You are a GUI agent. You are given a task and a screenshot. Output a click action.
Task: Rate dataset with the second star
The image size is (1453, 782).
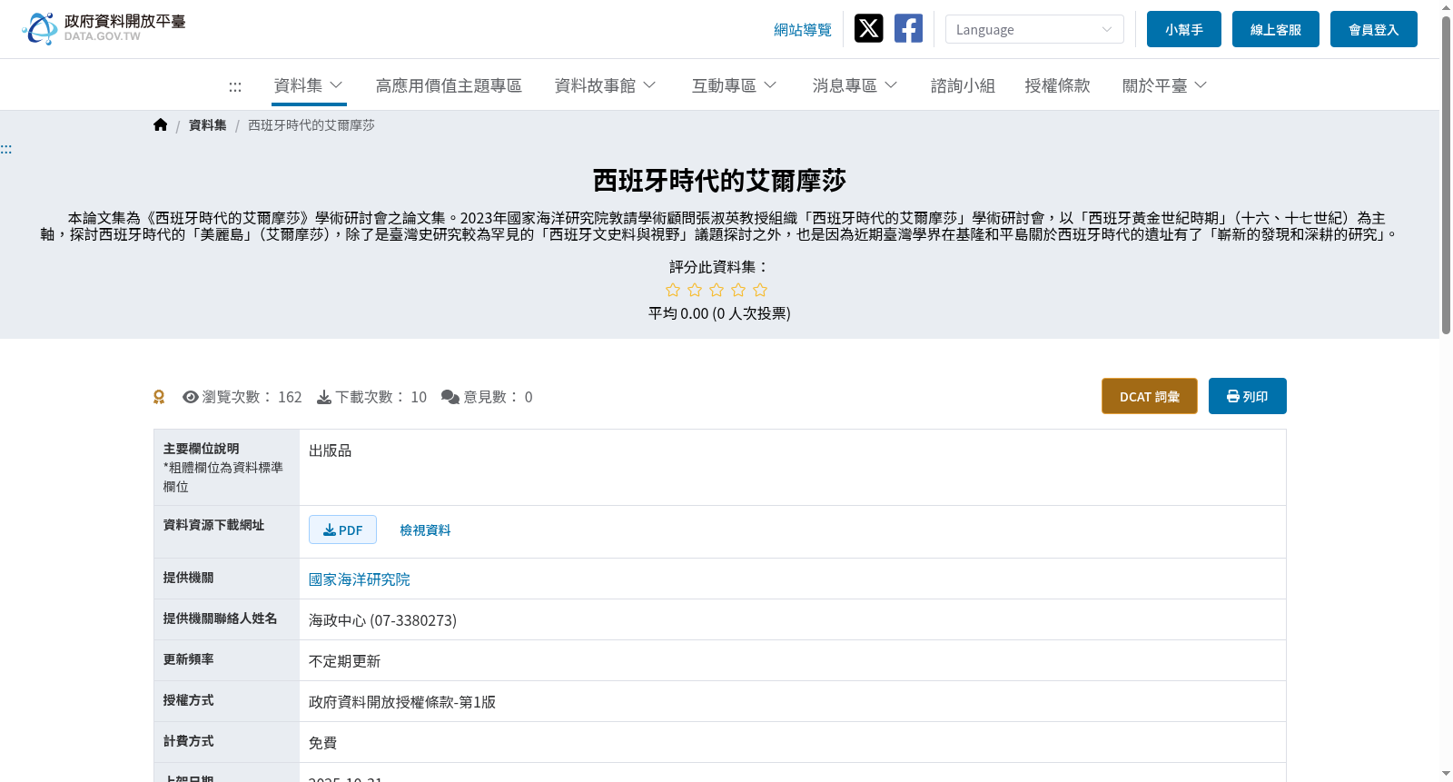[x=695, y=290]
